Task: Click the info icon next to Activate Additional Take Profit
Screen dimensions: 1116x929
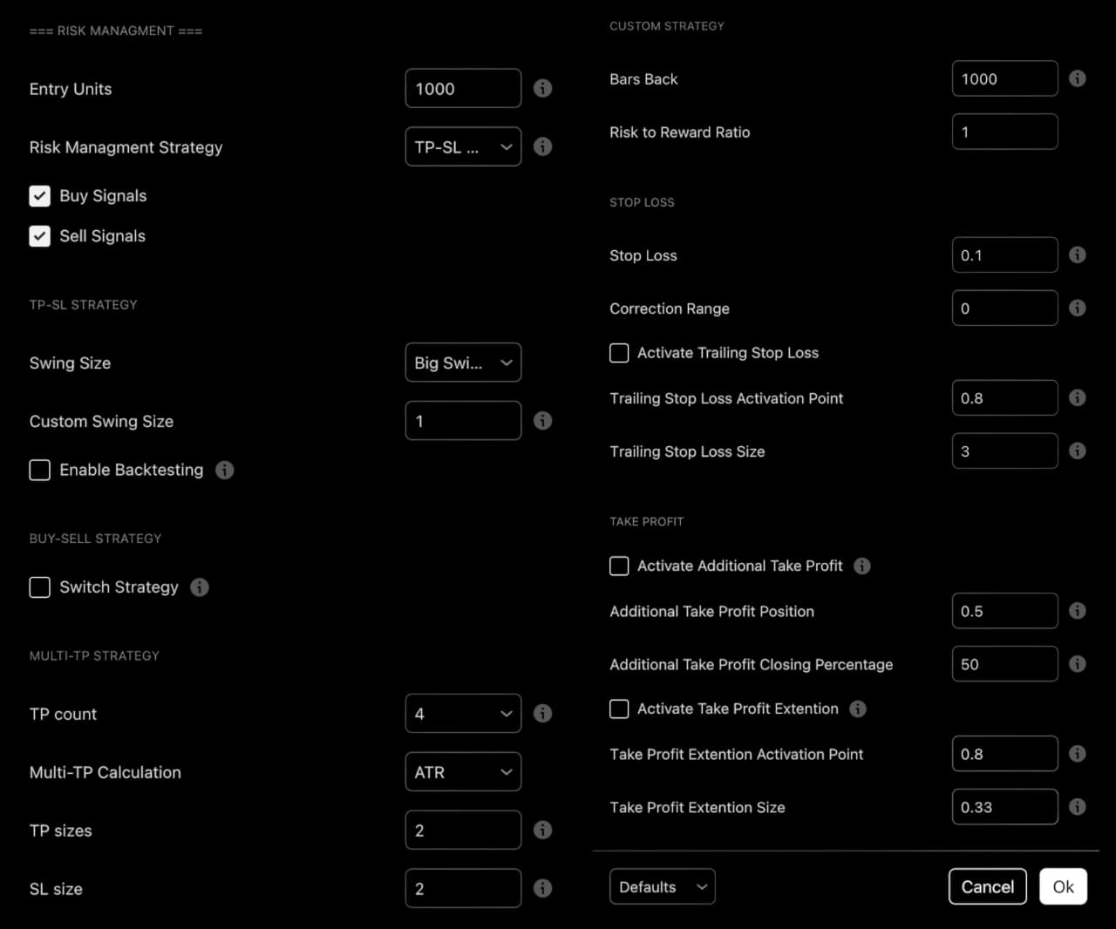Action: click(862, 566)
